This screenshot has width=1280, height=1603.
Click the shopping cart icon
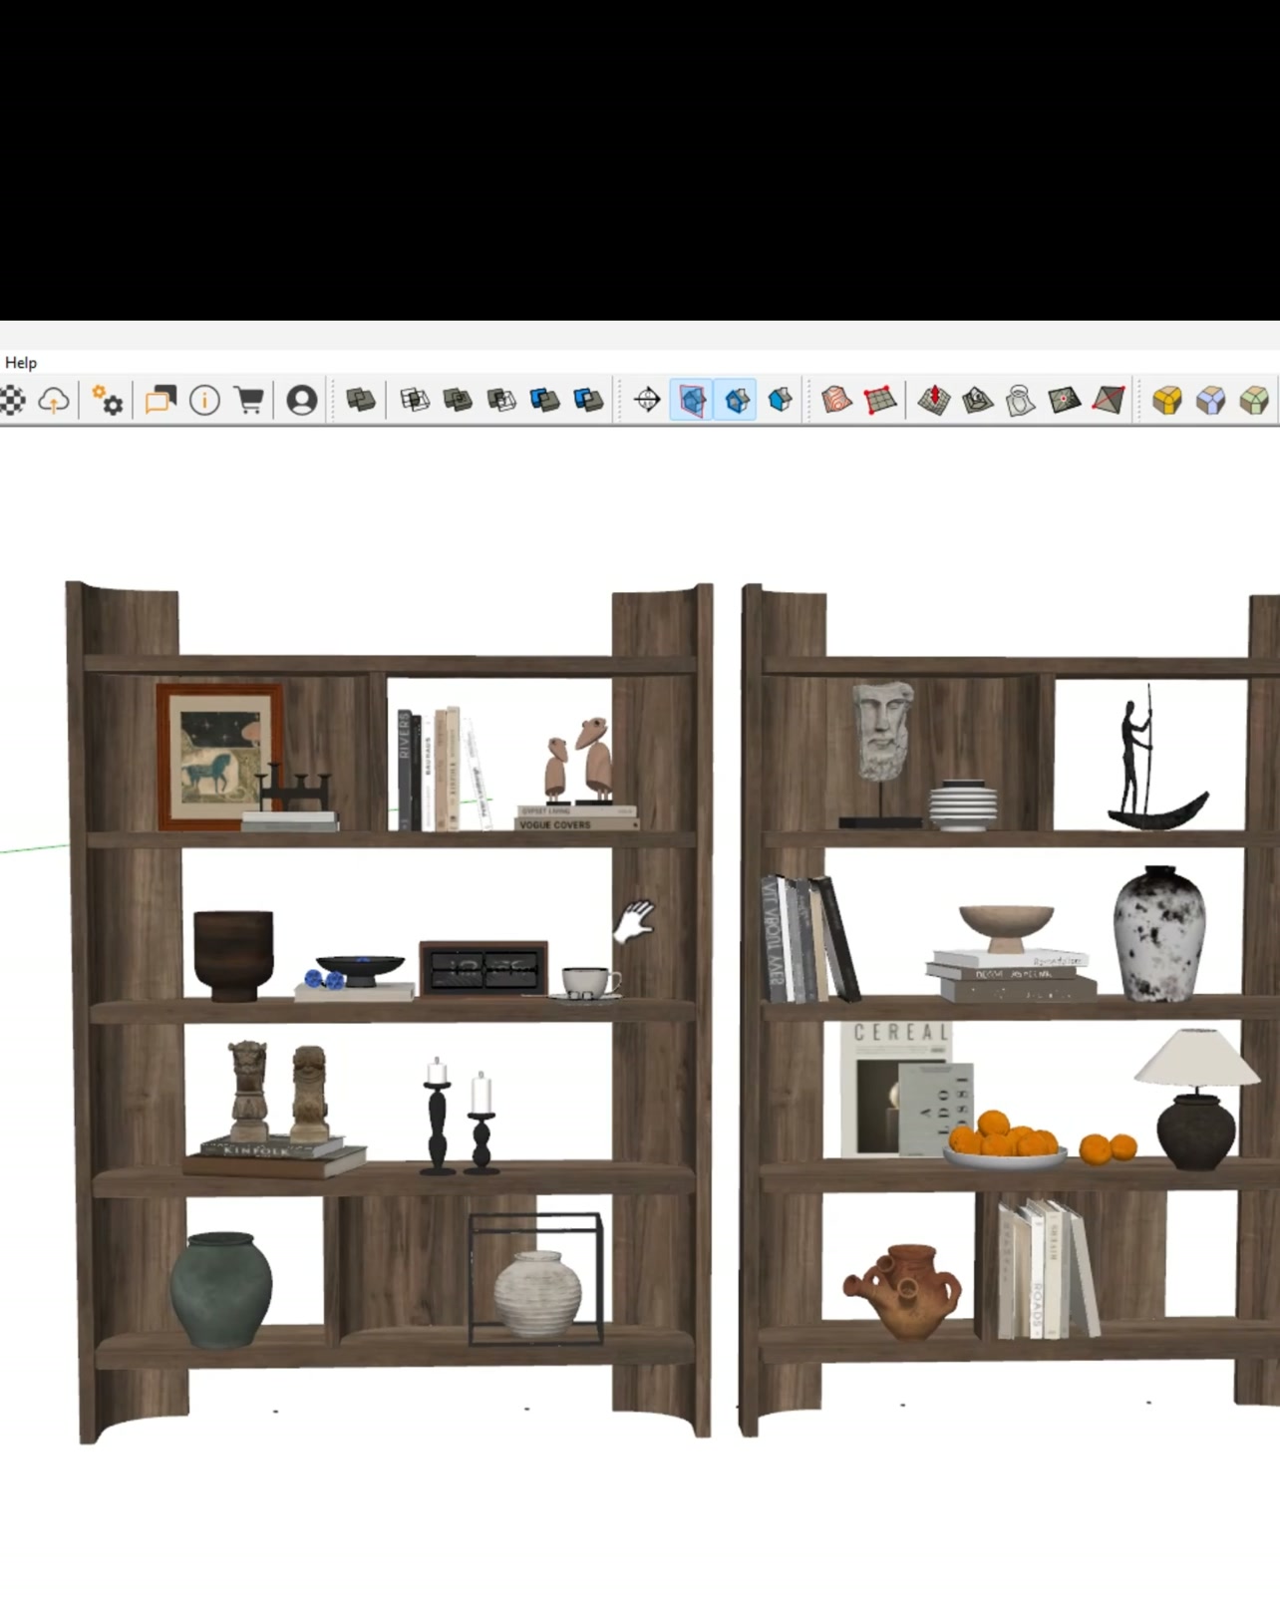pos(249,401)
